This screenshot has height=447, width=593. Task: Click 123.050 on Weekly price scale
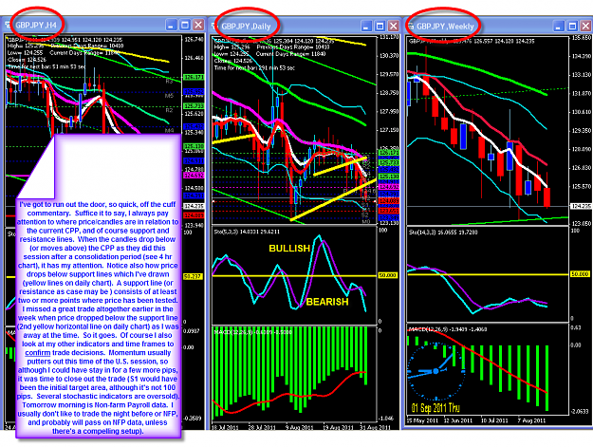pos(580,223)
